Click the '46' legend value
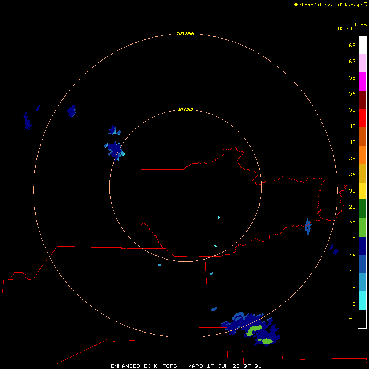This screenshot has width=369, height=369. point(352,126)
